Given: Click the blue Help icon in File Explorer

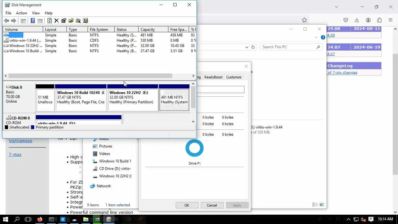Looking at the screenshot, I should (323, 37).
